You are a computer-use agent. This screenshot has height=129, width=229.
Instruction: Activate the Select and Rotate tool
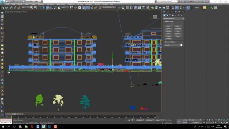(x=52, y=8)
